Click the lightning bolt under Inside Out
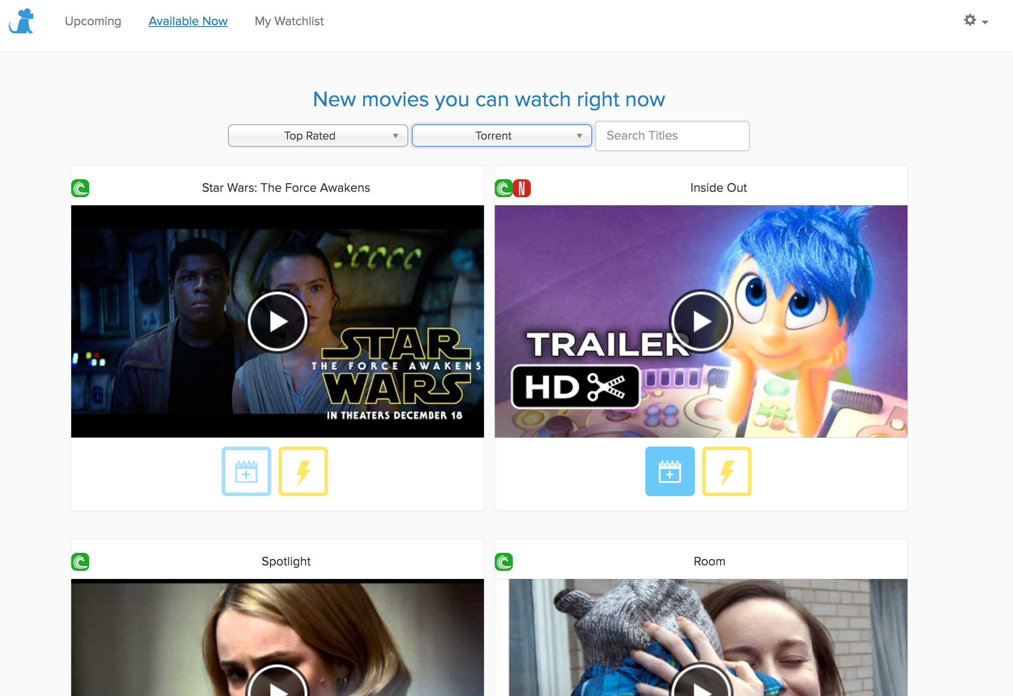Viewport: 1013px width, 696px height. pyautogui.click(x=726, y=471)
